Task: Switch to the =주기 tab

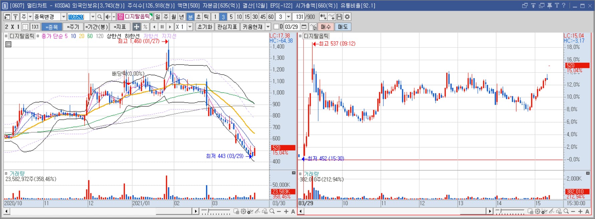Action: (73, 27)
